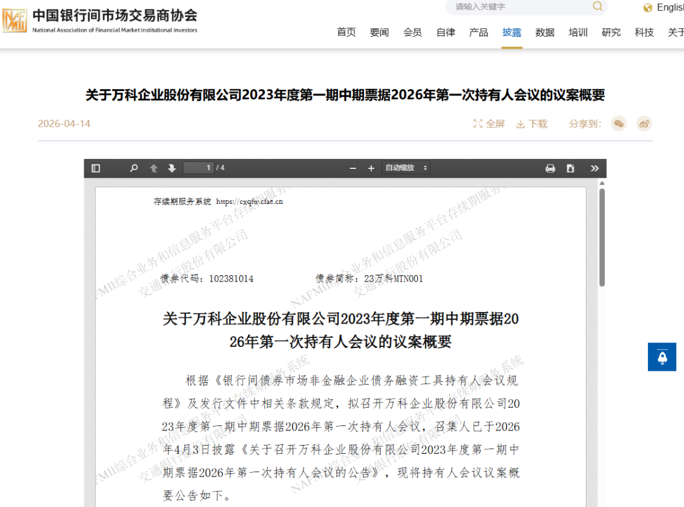Open the PDF find search tool
Image resolution: width=684 pixels, height=507 pixels.
pos(134,168)
